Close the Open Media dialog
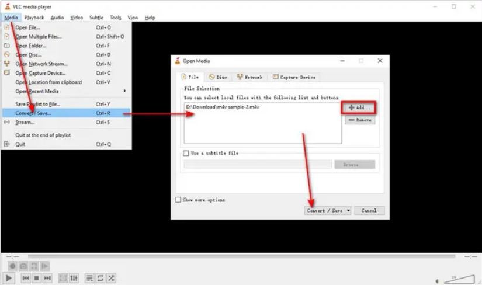 (380, 61)
